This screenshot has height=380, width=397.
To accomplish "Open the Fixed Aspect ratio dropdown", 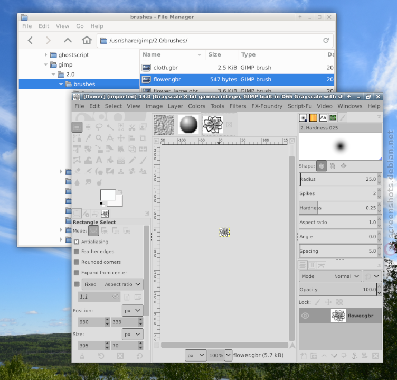I will pyautogui.click(x=112, y=284).
